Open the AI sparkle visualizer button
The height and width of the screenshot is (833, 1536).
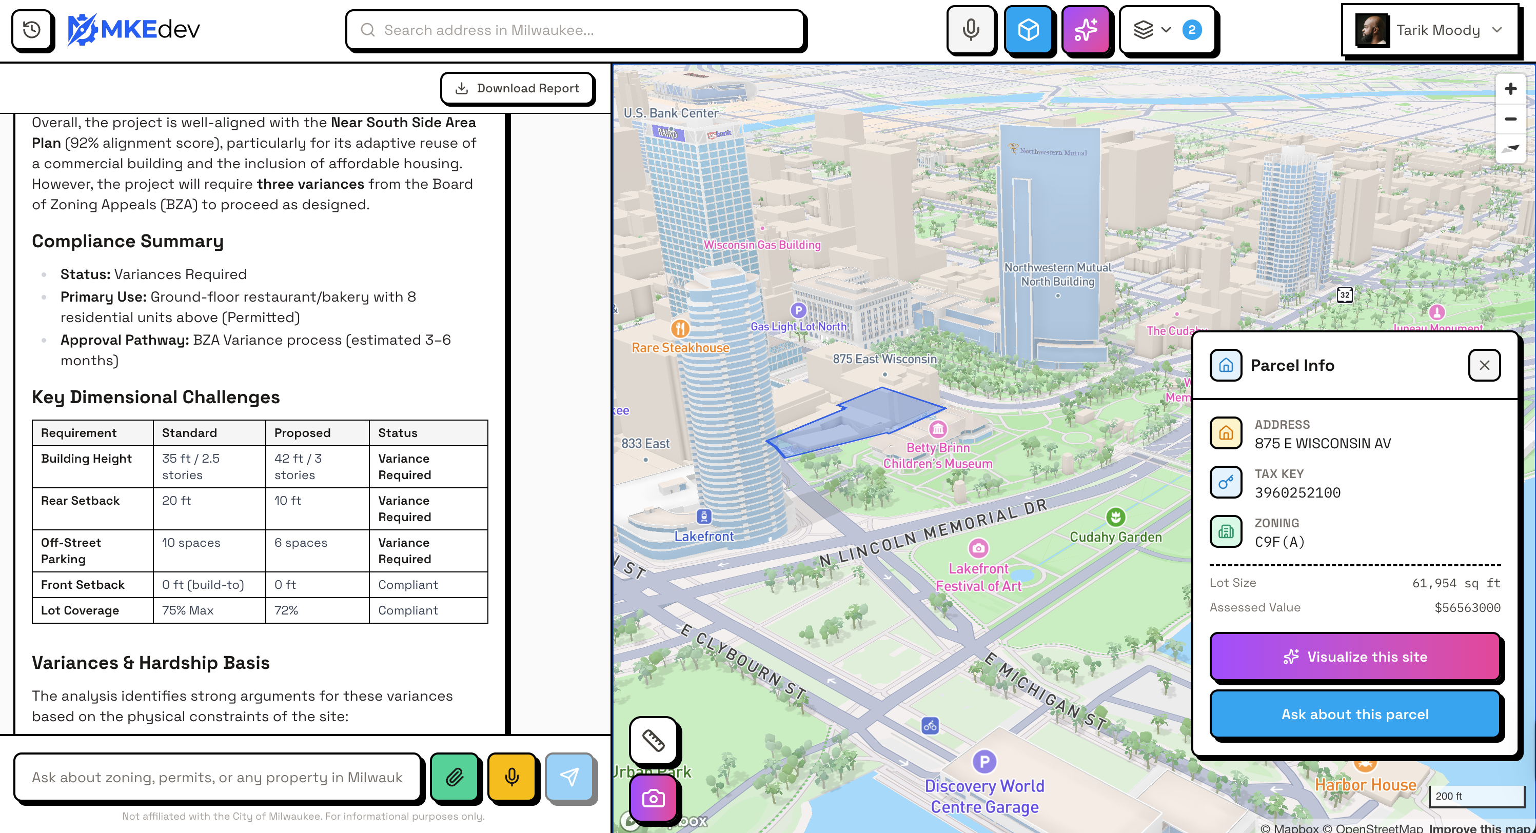click(1085, 30)
